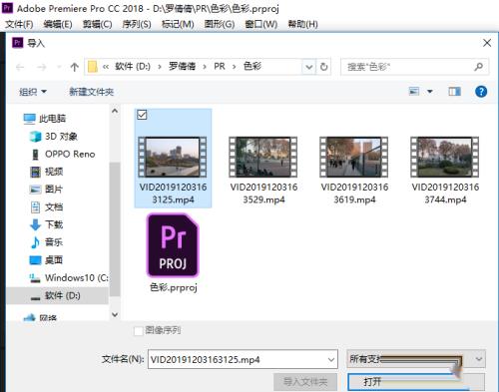Select Windows10 (C:) drive in sidebar
Screen dimensions: 499x392
(x=69, y=277)
